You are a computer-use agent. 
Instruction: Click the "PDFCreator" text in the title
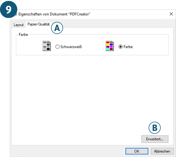click(79, 14)
